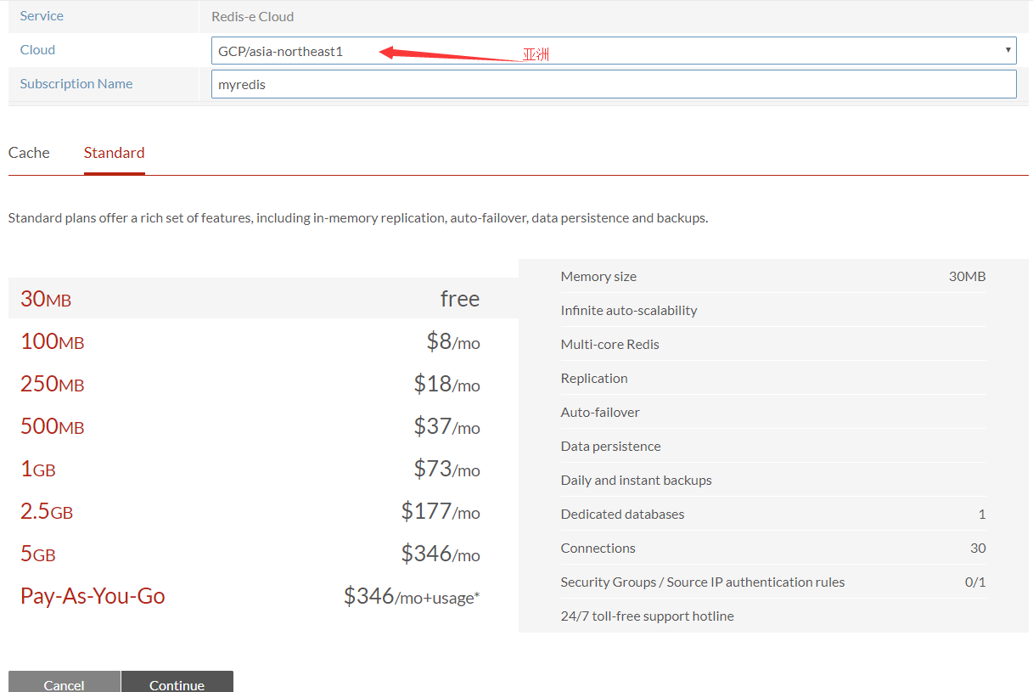Click 24/7 toll-free support hotline row
Screen dimensions: 1033x692
(x=773, y=616)
